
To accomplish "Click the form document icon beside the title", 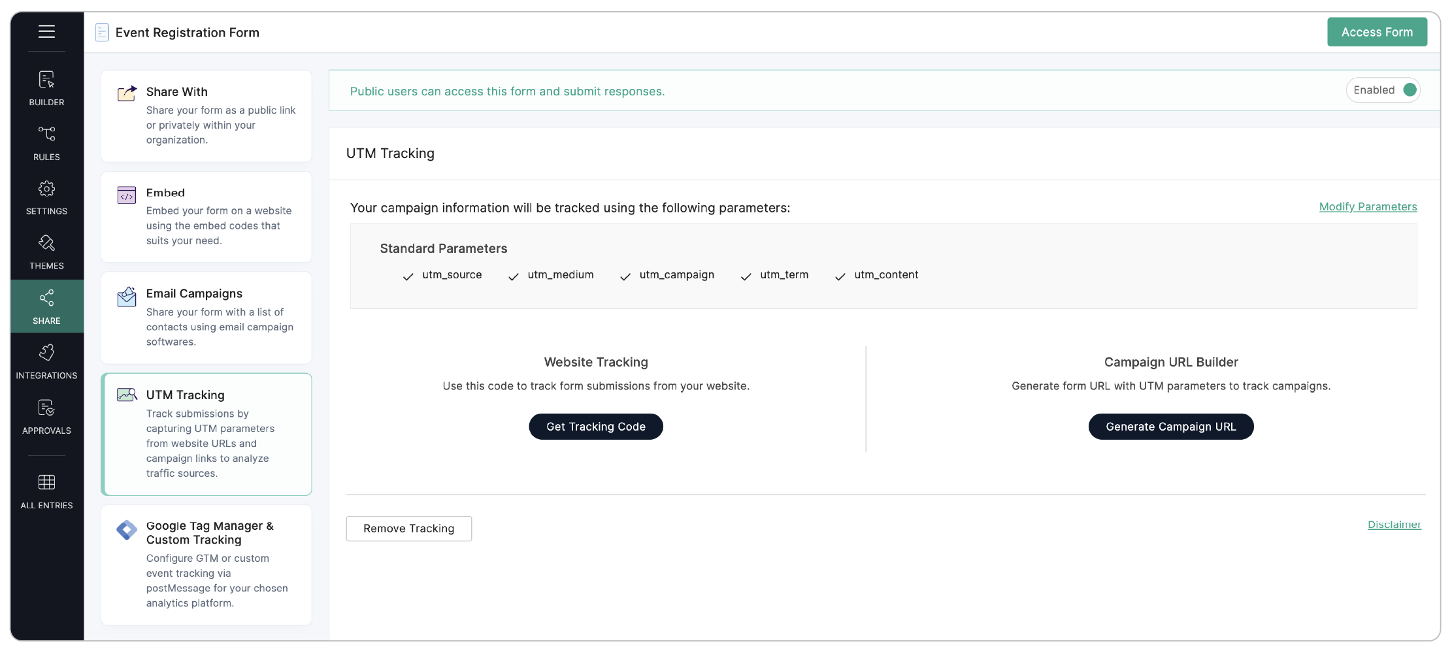I will 102,33.
